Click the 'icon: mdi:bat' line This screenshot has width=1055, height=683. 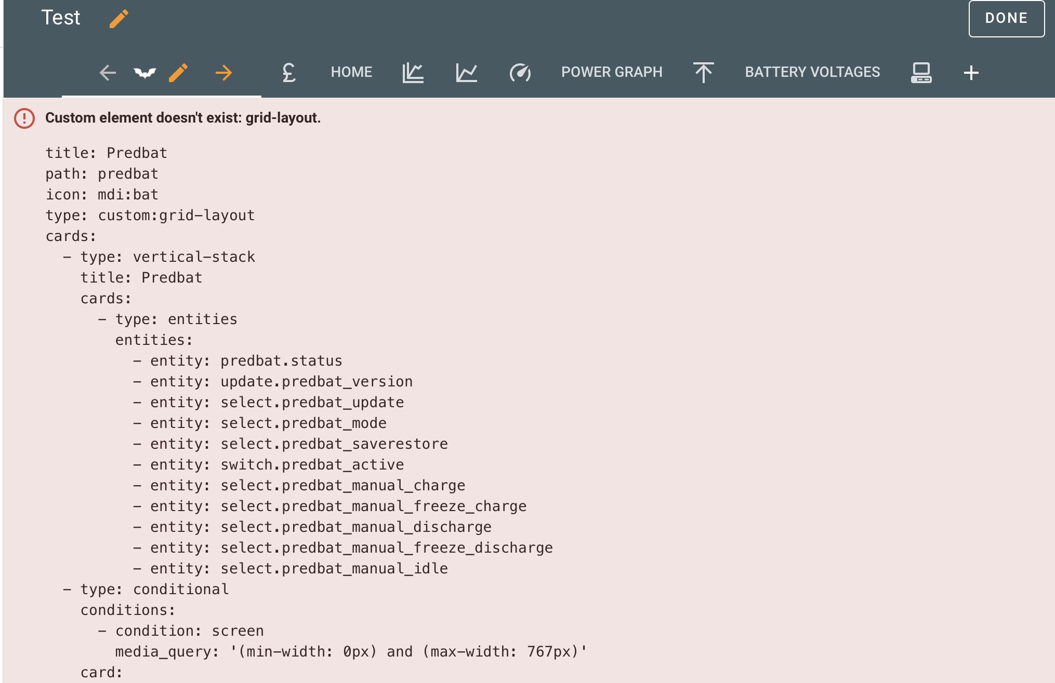point(102,194)
